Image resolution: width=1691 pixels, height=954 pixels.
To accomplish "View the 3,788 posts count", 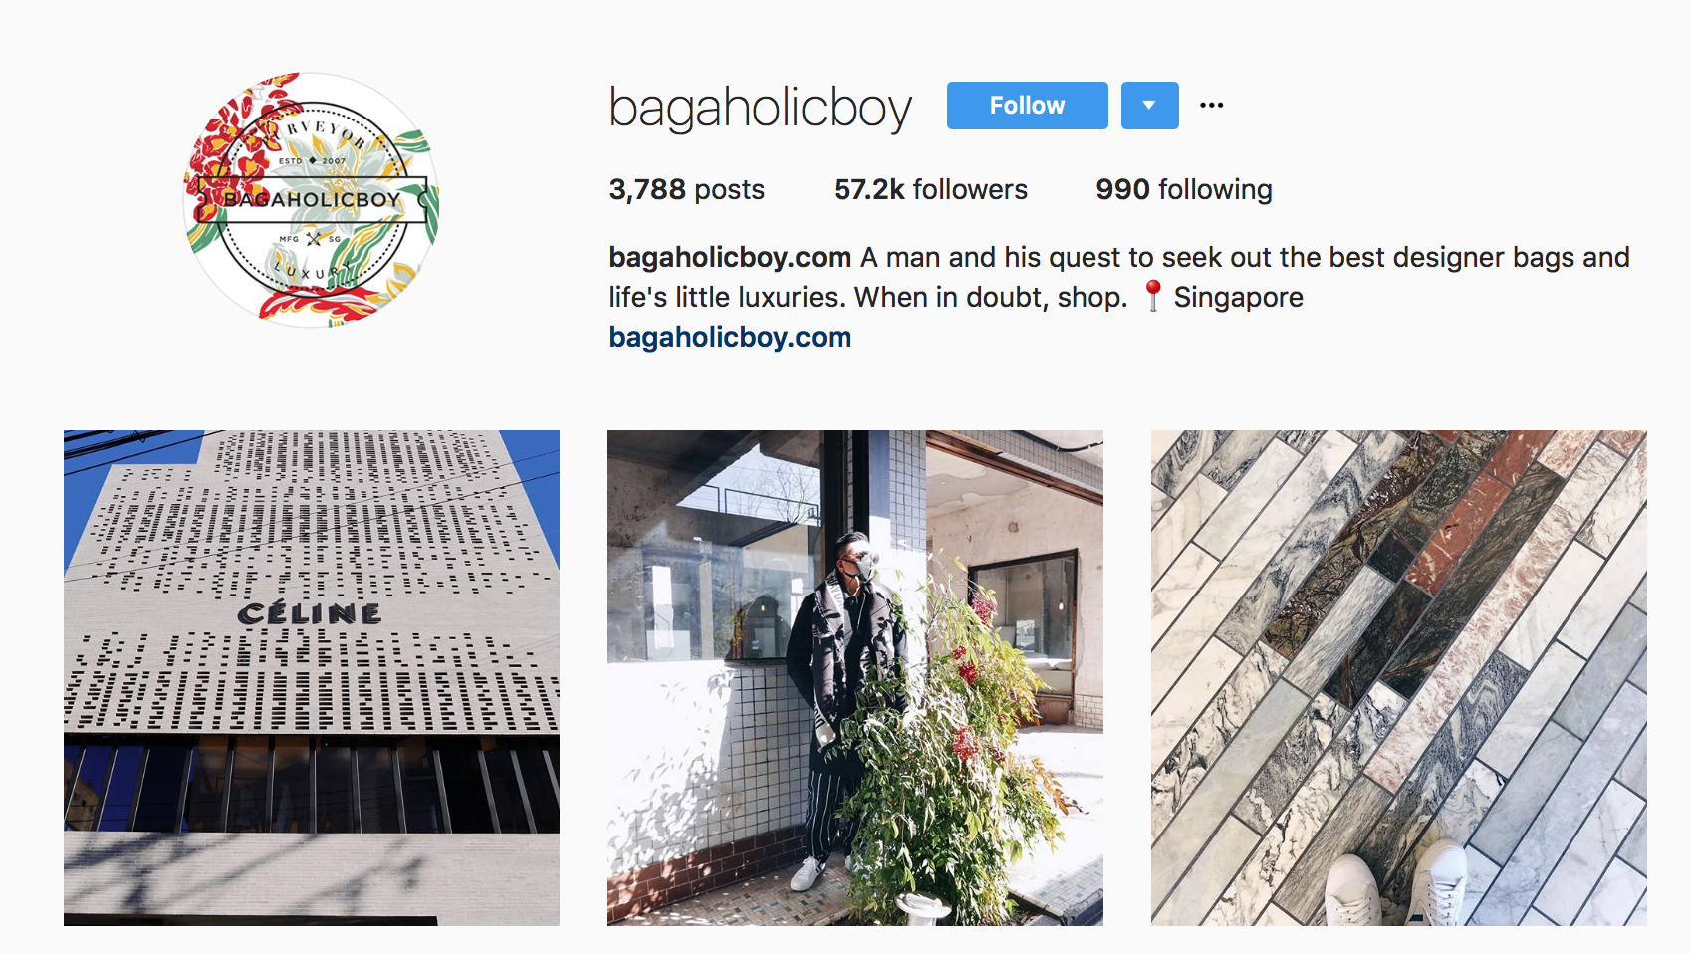I will click(x=687, y=189).
